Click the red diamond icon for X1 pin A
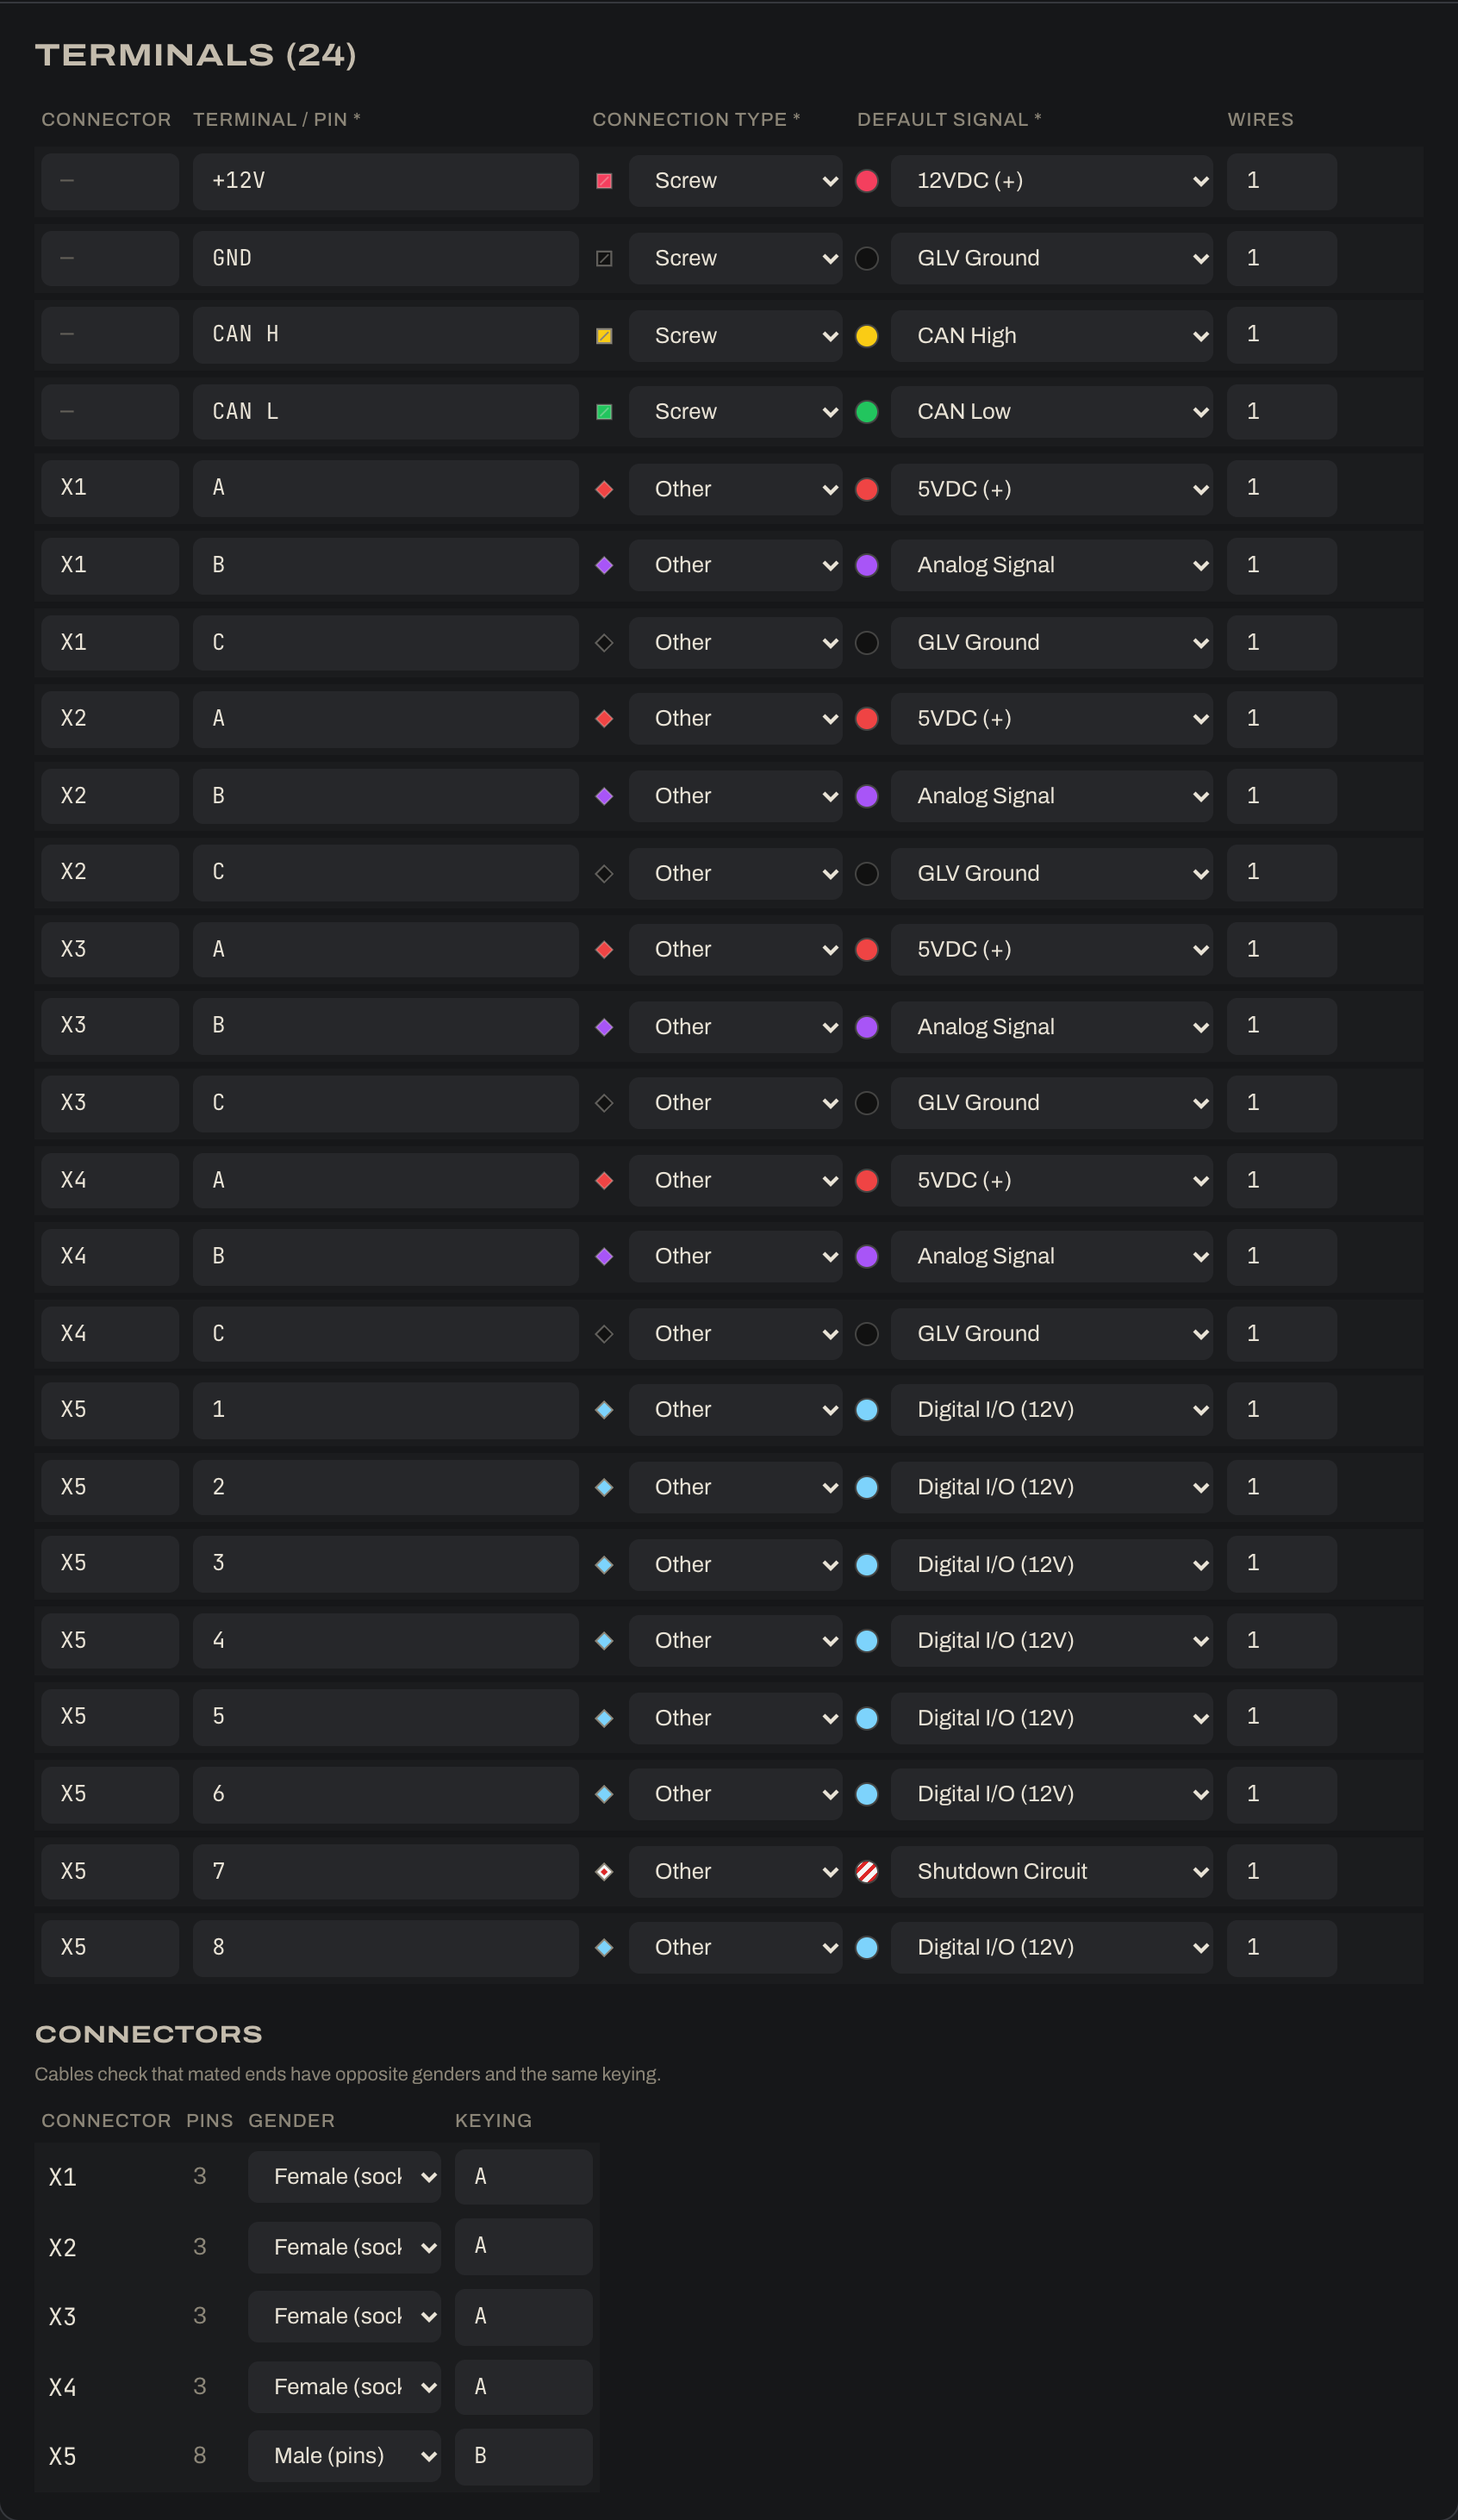1458x2520 pixels. (x=604, y=489)
